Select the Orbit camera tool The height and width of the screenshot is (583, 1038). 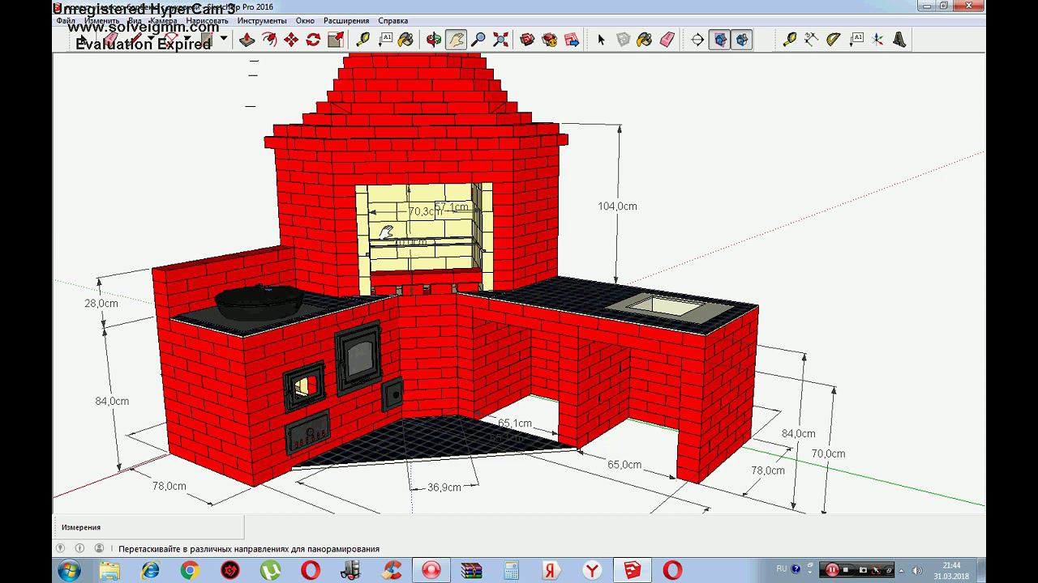pos(434,40)
